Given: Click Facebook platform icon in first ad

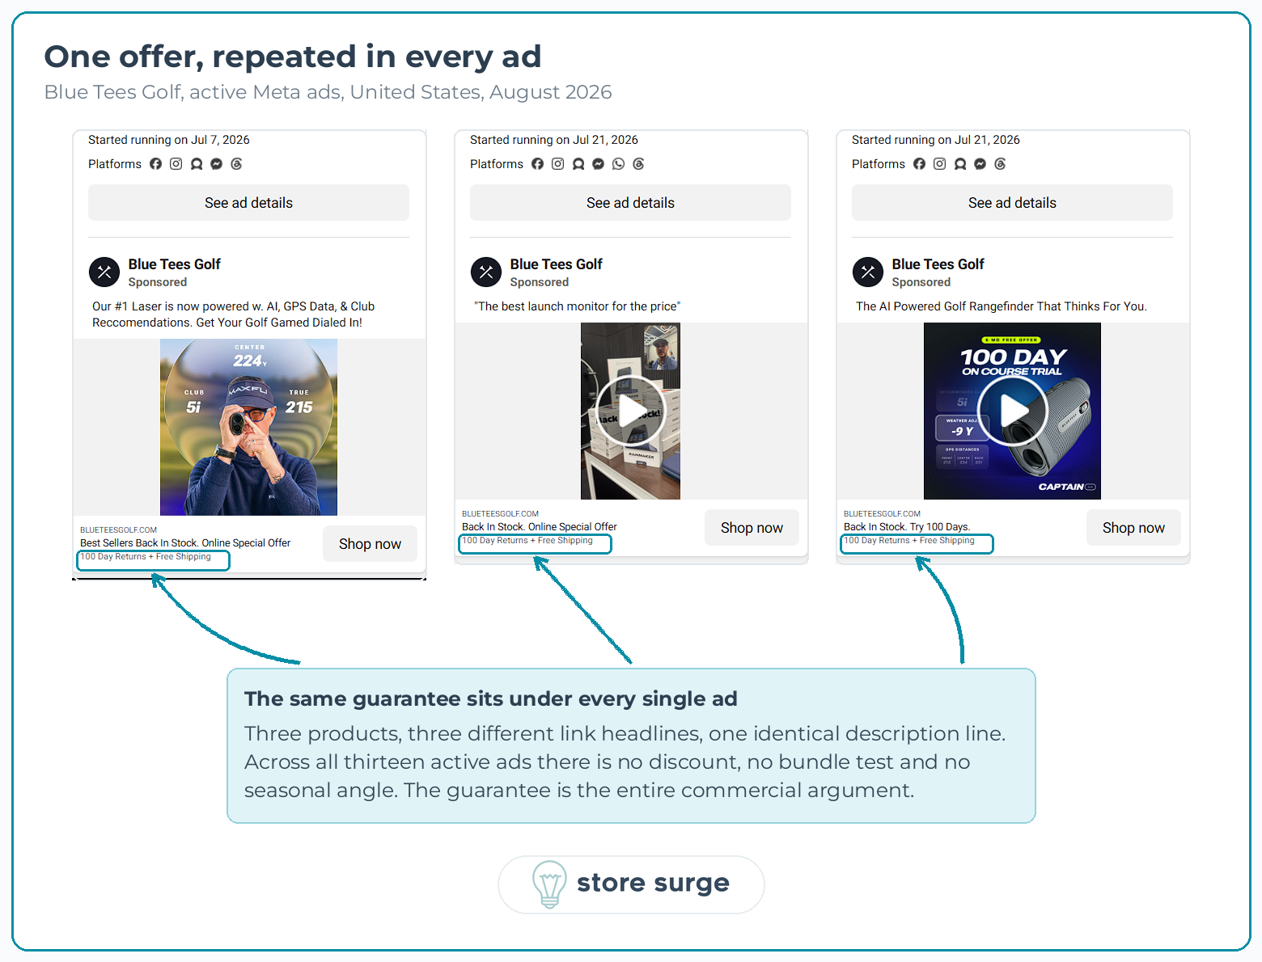Looking at the screenshot, I should click(155, 164).
